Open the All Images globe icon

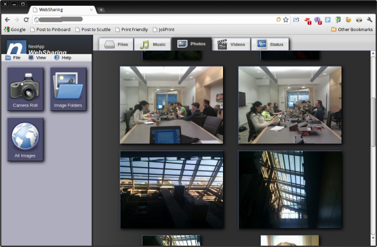(25, 139)
